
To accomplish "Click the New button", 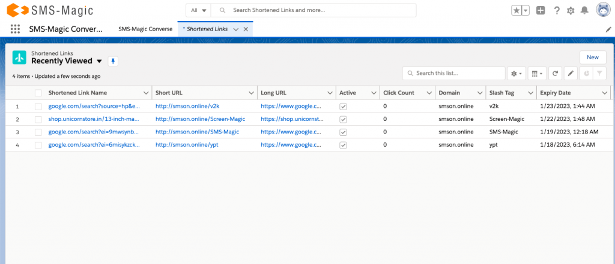I will coord(593,57).
